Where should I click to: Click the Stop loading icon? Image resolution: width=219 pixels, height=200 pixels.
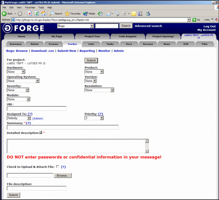pyautogui.click(x=30, y=14)
